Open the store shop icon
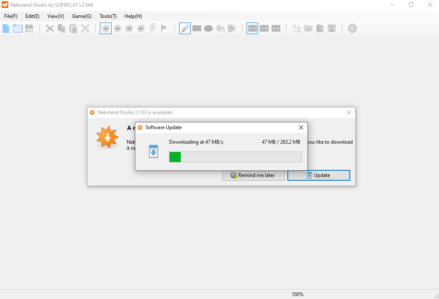The height and width of the screenshot is (299, 439). pyautogui.click(x=332, y=28)
